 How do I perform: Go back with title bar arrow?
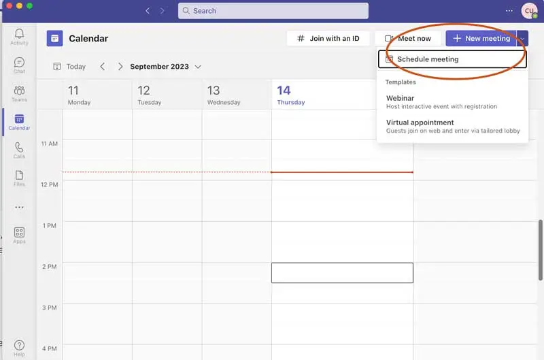point(148,11)
